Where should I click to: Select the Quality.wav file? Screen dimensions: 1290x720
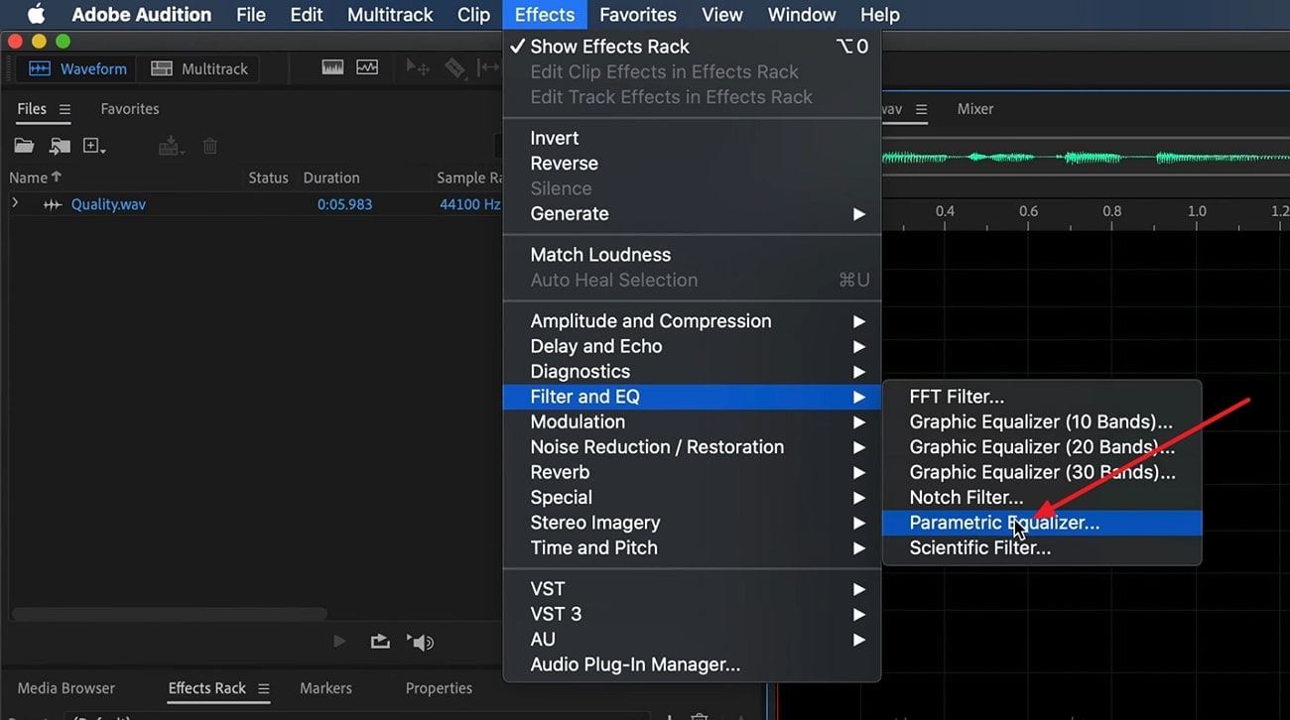click(x=108, y=204)
